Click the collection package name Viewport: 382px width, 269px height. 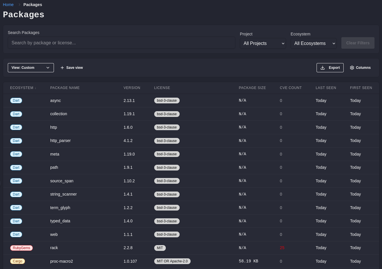pyautogui.click(x=59, y=114)
